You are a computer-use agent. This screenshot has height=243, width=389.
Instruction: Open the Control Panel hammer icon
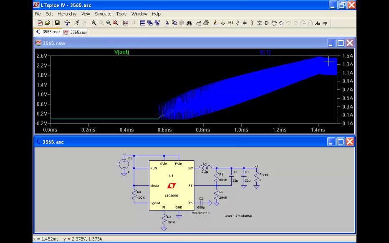pyautogui.click(x=67, y=23)
